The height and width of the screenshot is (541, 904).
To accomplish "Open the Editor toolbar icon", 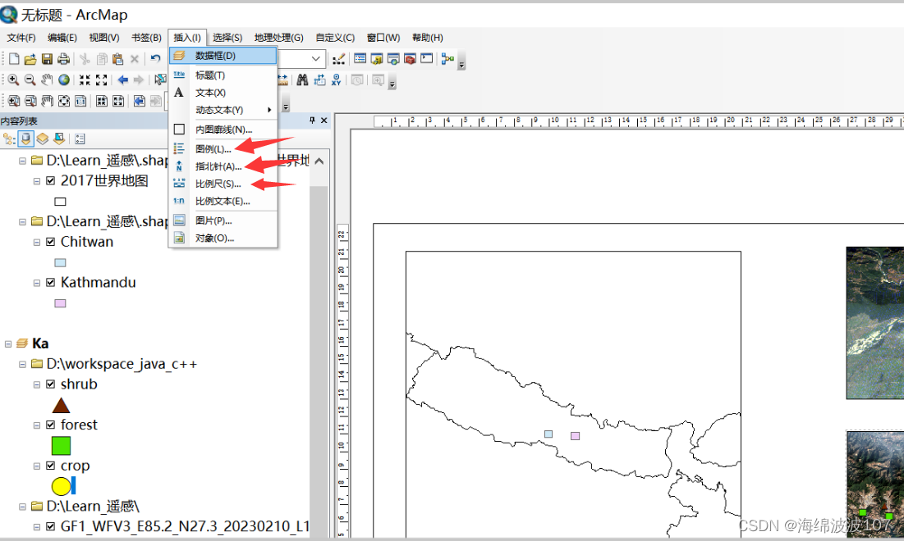I will pos(339,59).
